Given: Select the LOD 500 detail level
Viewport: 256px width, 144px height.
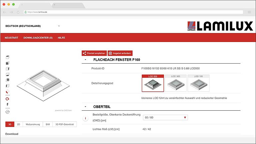Looking at the screenshot, I should pos(153,83).
